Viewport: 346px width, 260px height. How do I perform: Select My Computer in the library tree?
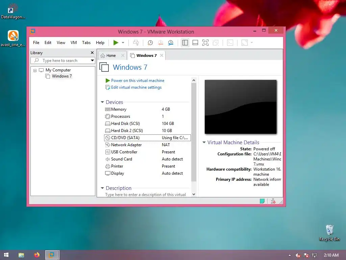point(58,70)
